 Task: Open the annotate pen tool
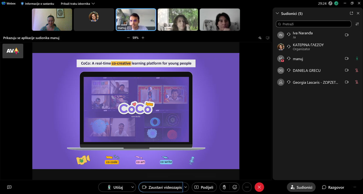coord(260,38)
